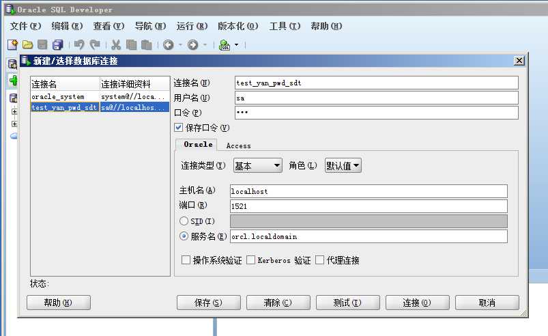Expand the second tree node in sidebar
The width and height of the screenshot is (548, 336).
14,124
